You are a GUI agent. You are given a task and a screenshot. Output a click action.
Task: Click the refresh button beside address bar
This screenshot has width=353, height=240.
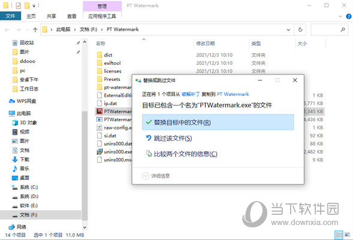pyautogui.click(x=300, y=29)
